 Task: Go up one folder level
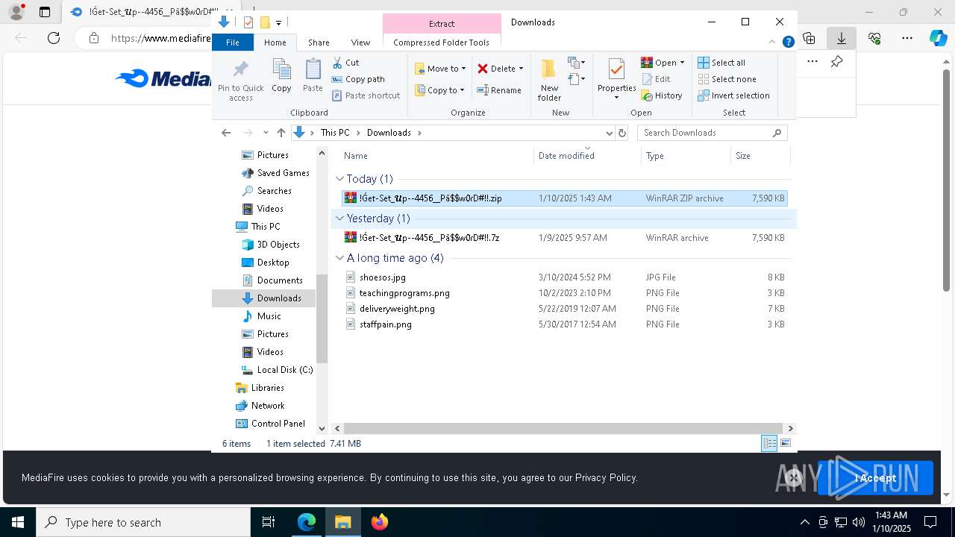point(281,133)
